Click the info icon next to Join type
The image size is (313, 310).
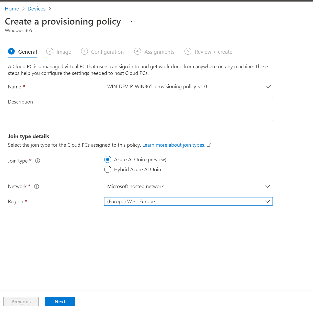pos(38,160)
